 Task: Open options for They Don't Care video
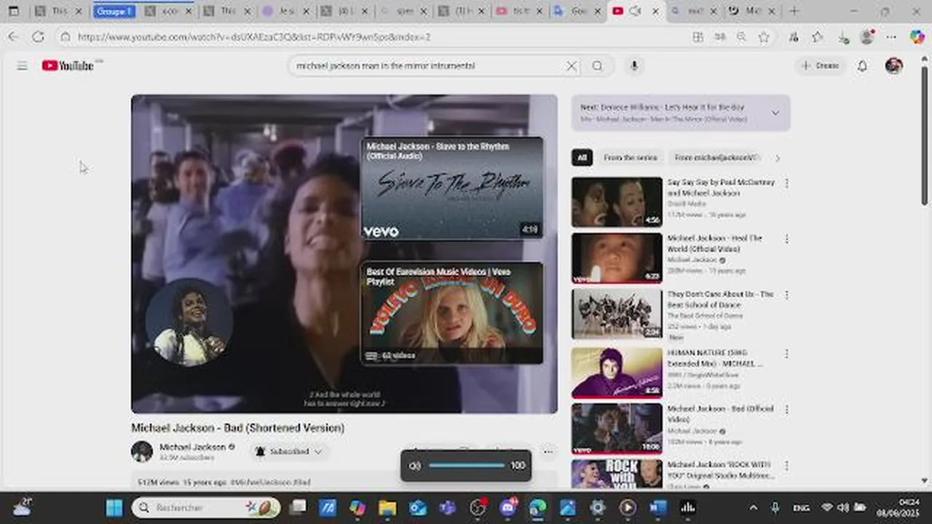point(786,295)
